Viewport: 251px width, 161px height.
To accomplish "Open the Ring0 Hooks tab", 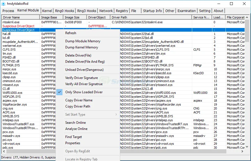I will point(64,11).
